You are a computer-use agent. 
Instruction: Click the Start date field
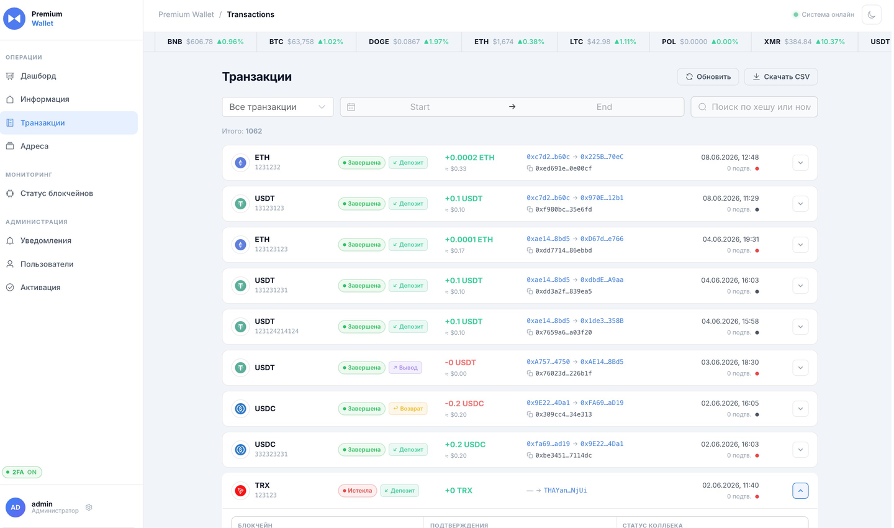[x=420, y=107]
